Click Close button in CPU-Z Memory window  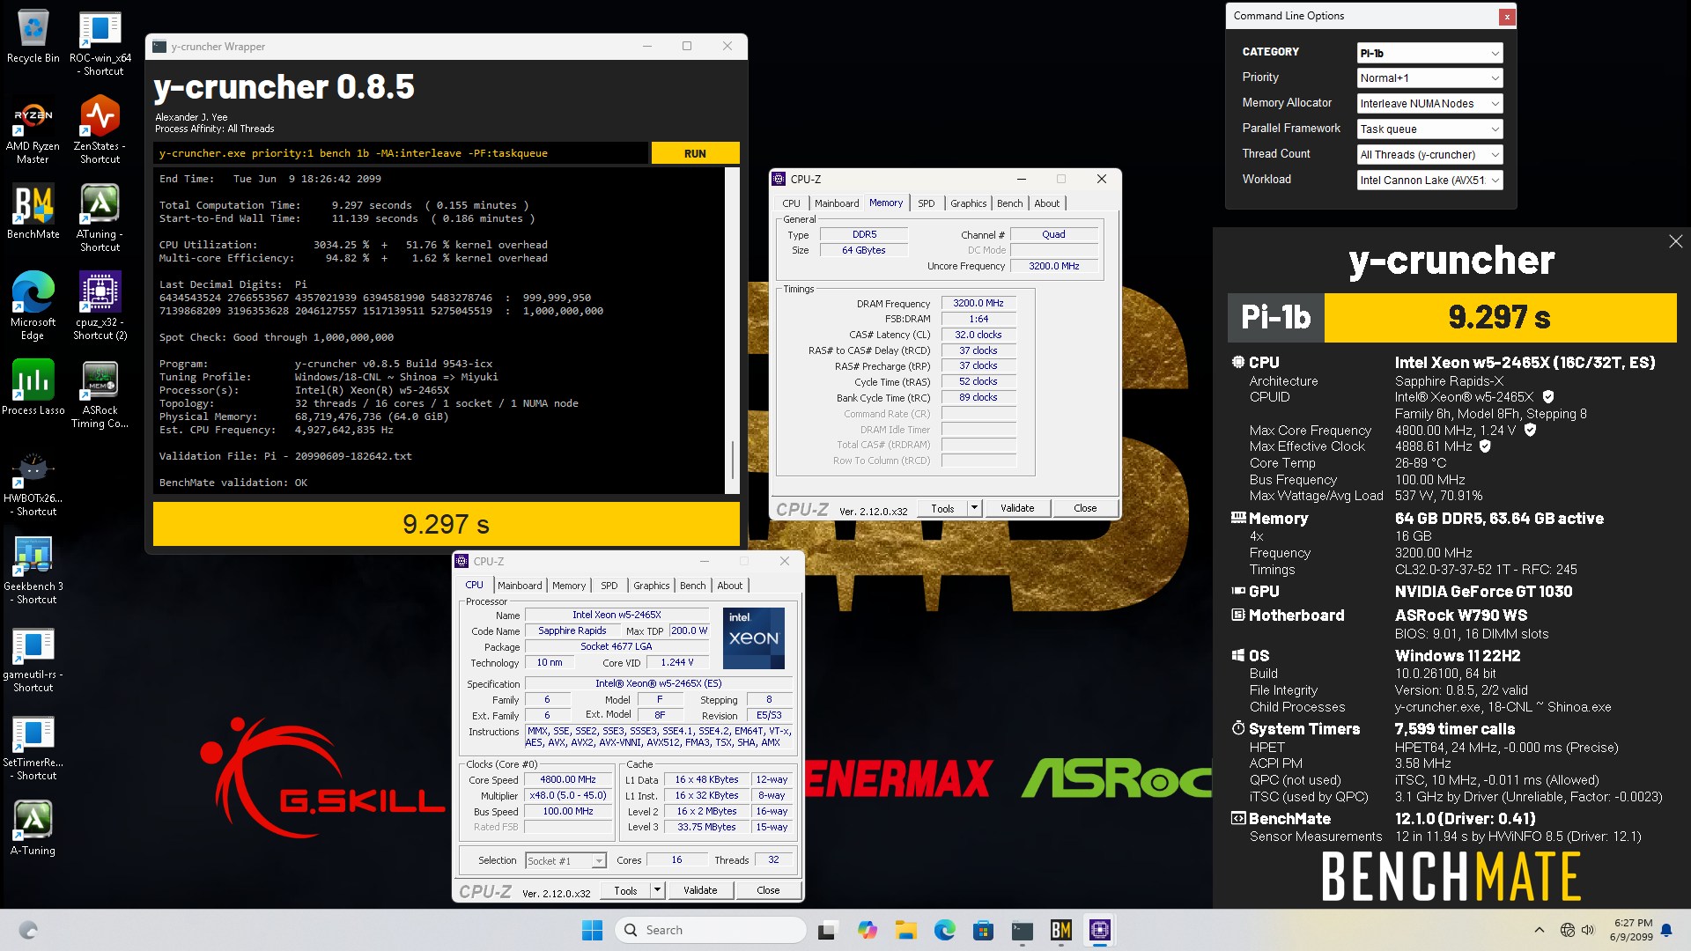pos(1085,508)
